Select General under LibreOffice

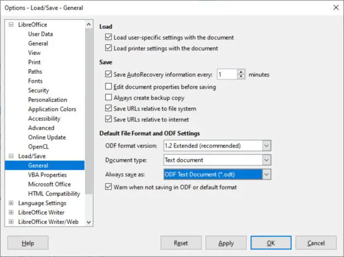(x=38, y=43)
